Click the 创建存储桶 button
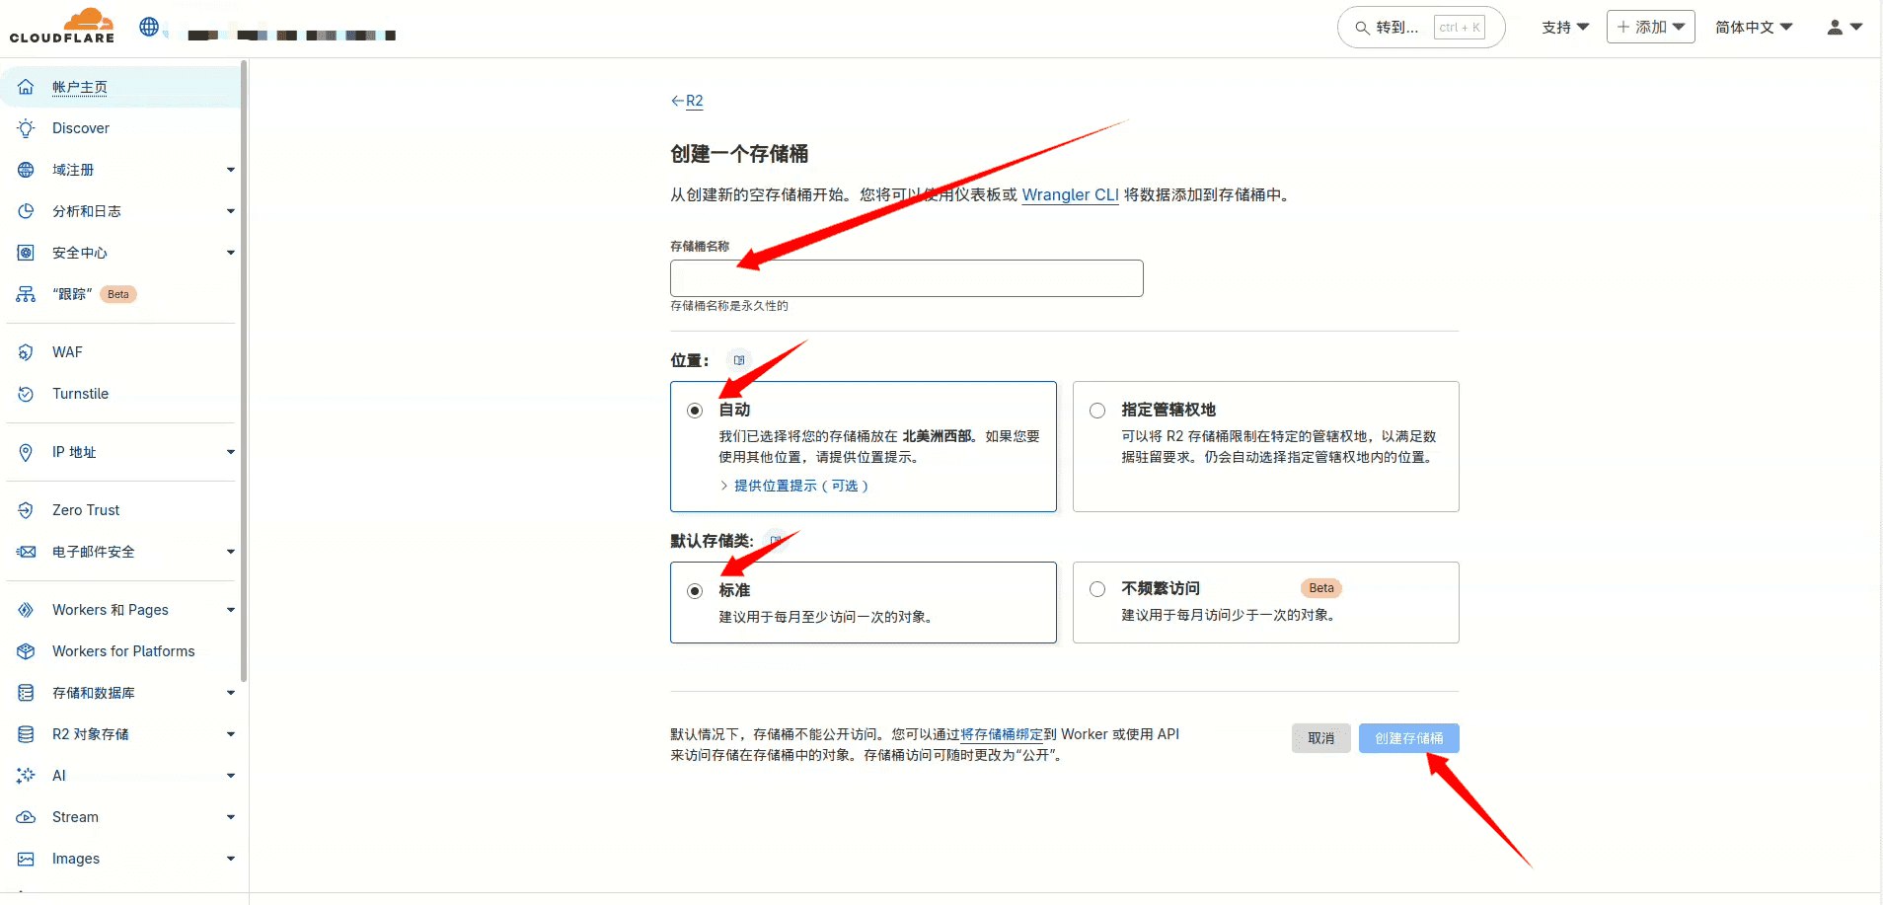The image size is (1883, 905). pos(1408,738)
